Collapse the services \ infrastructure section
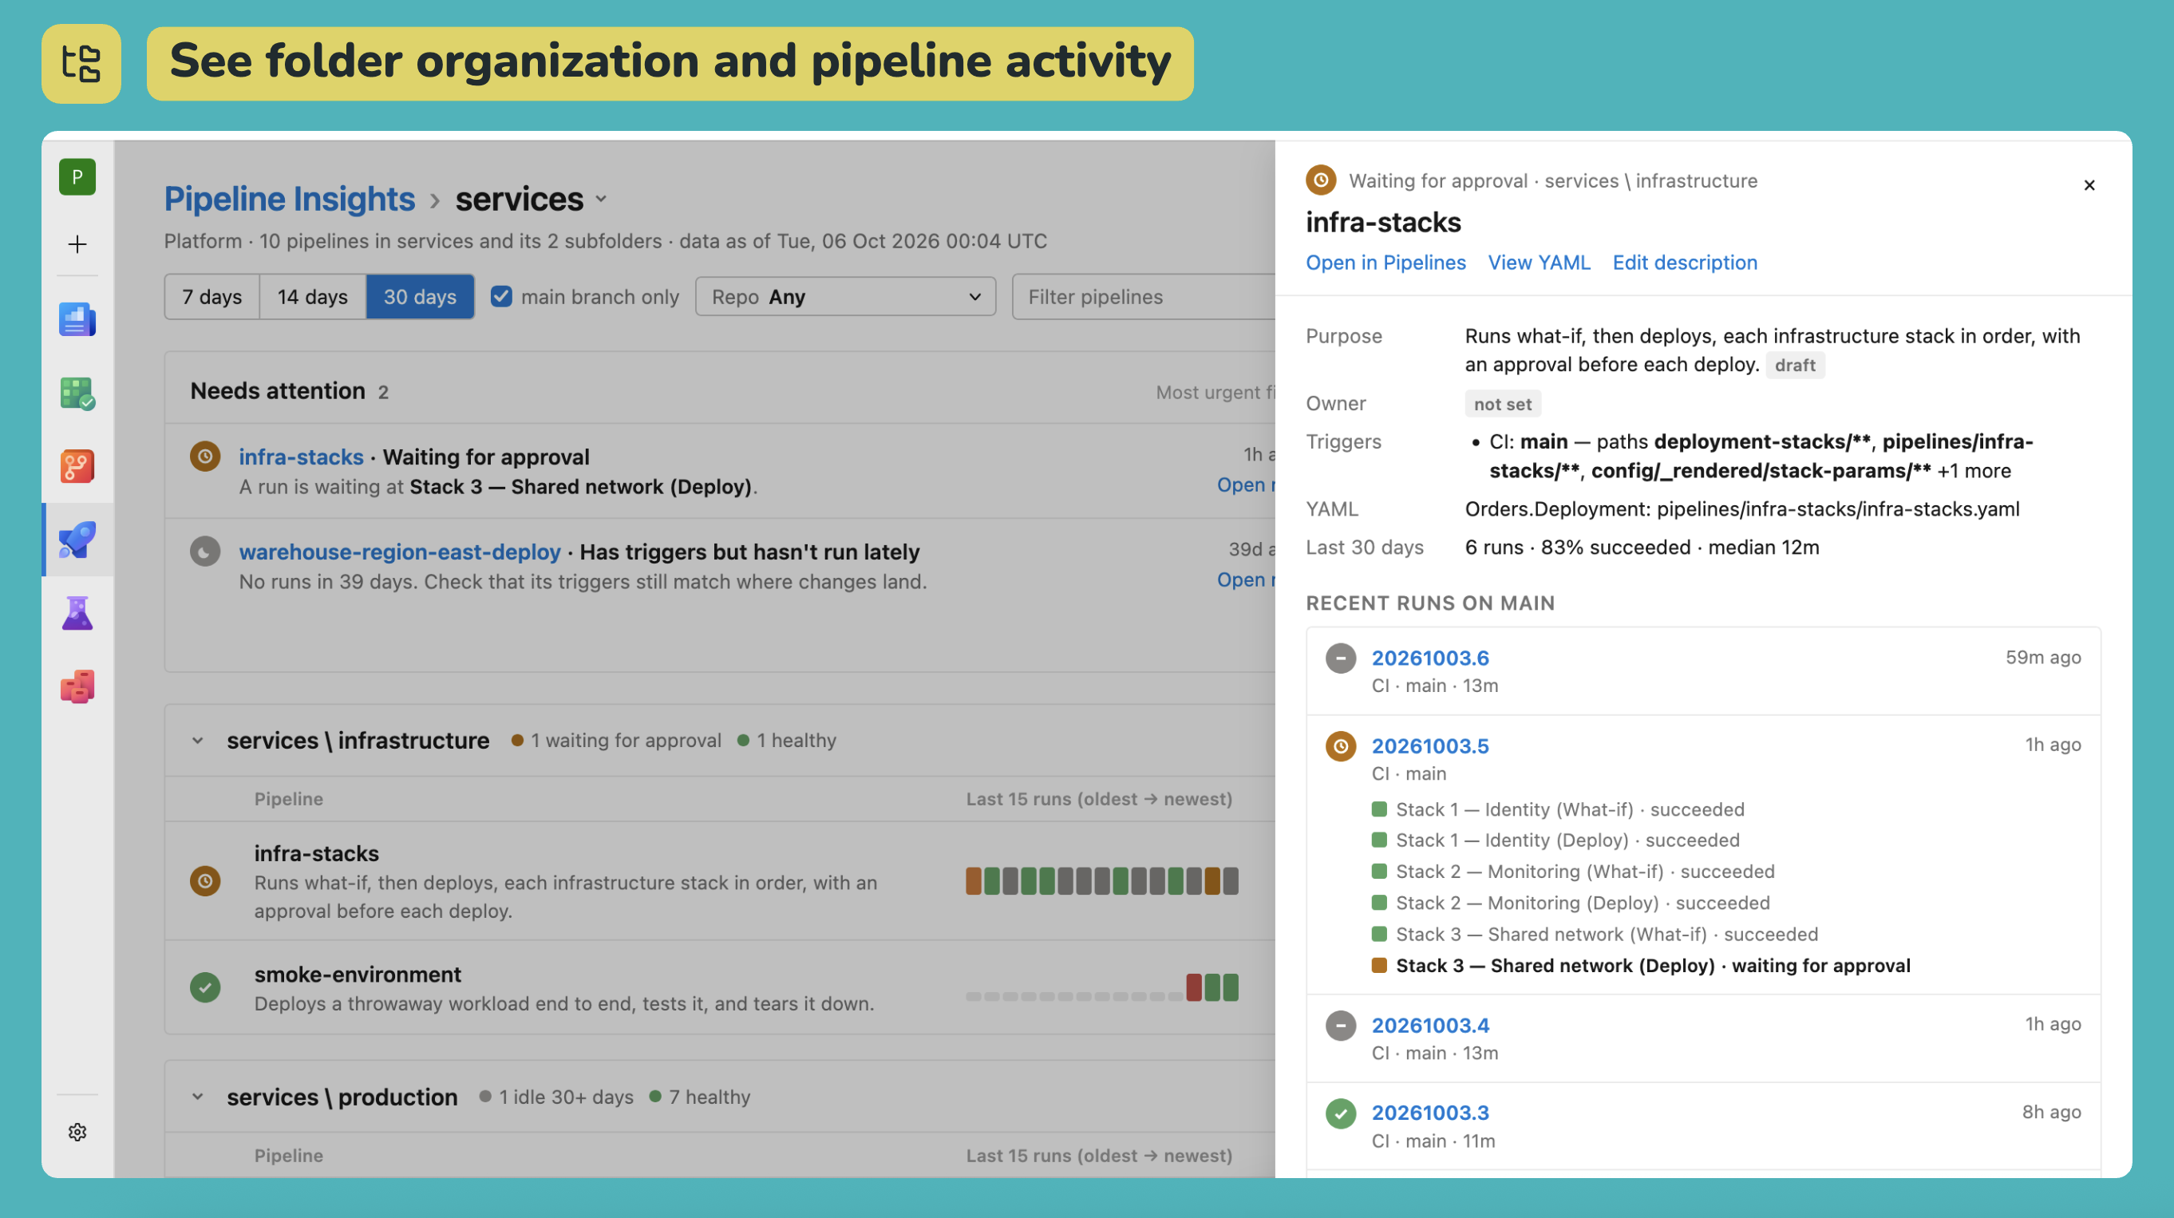 [x=197, y=740]
